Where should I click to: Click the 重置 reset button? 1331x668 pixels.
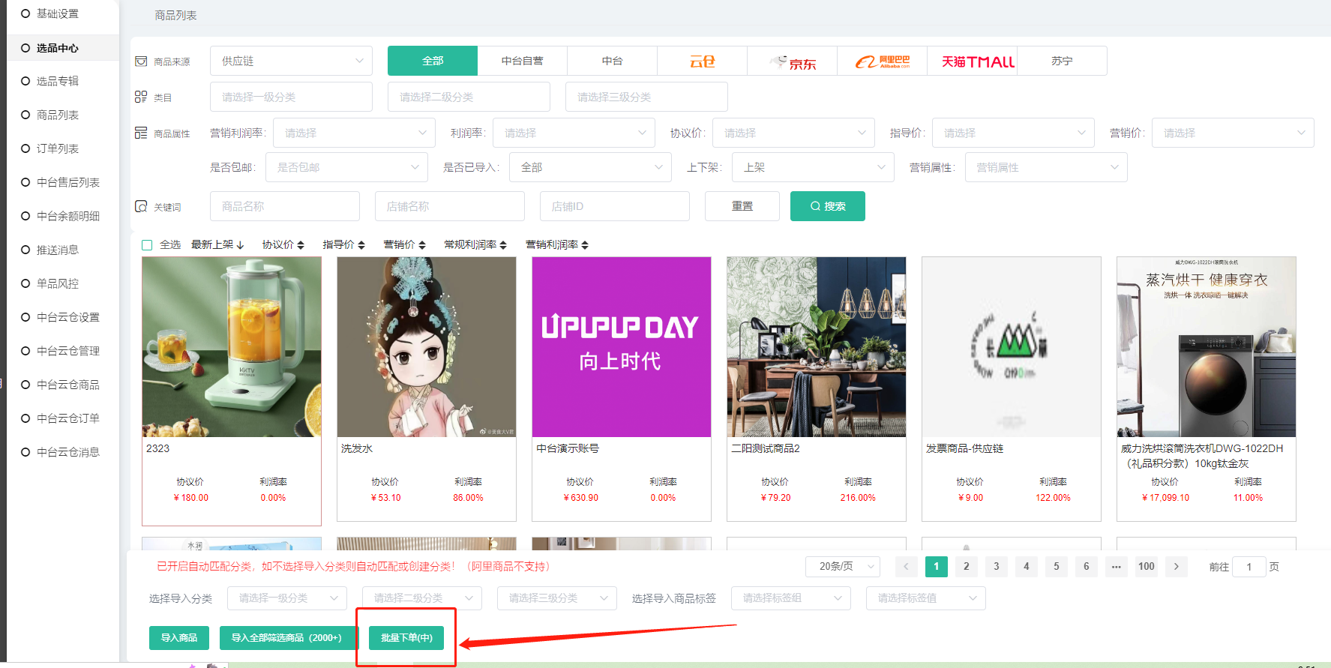(742, 206)
